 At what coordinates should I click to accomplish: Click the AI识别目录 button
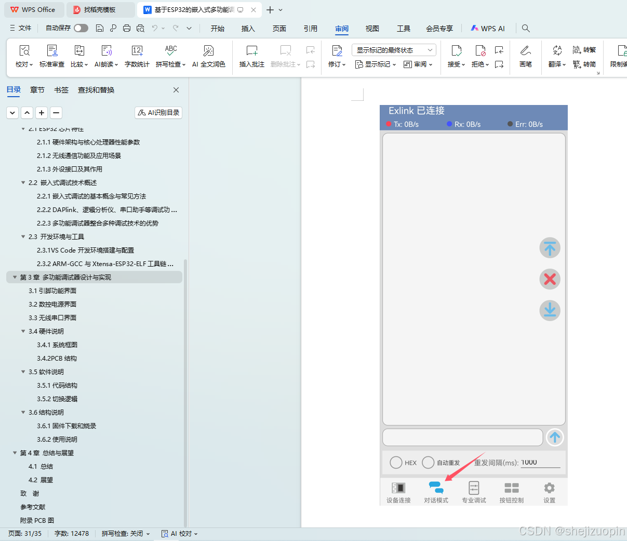tap(158, 112)
